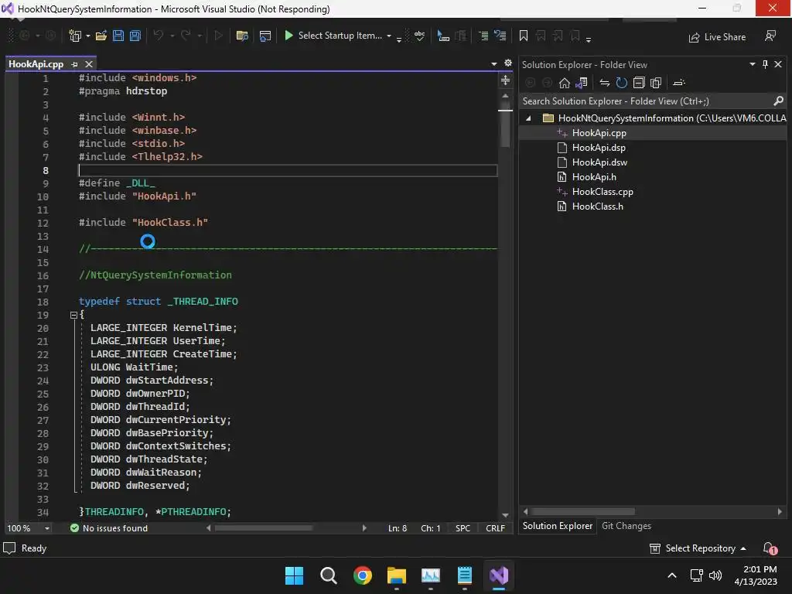The width and height of the screenshot is (792, 594).
Task: Pin the Solution Explorer panel
Action: [x=765, y=64]
